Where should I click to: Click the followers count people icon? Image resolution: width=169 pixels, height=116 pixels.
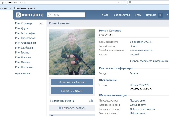[92, 101]
